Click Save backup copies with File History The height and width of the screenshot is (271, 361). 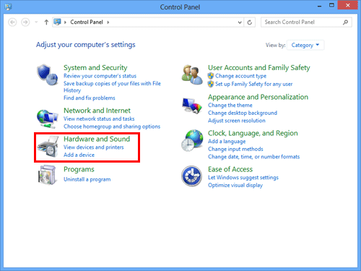112,87
